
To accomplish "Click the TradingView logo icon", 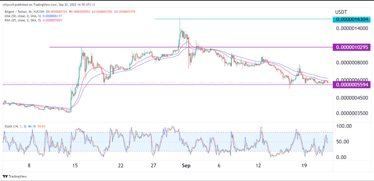I will point(5,177).
